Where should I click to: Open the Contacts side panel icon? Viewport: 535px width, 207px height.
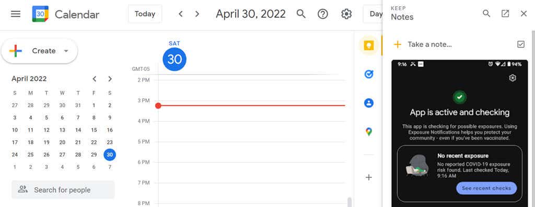pyautogui.click(x=368, y=103)
